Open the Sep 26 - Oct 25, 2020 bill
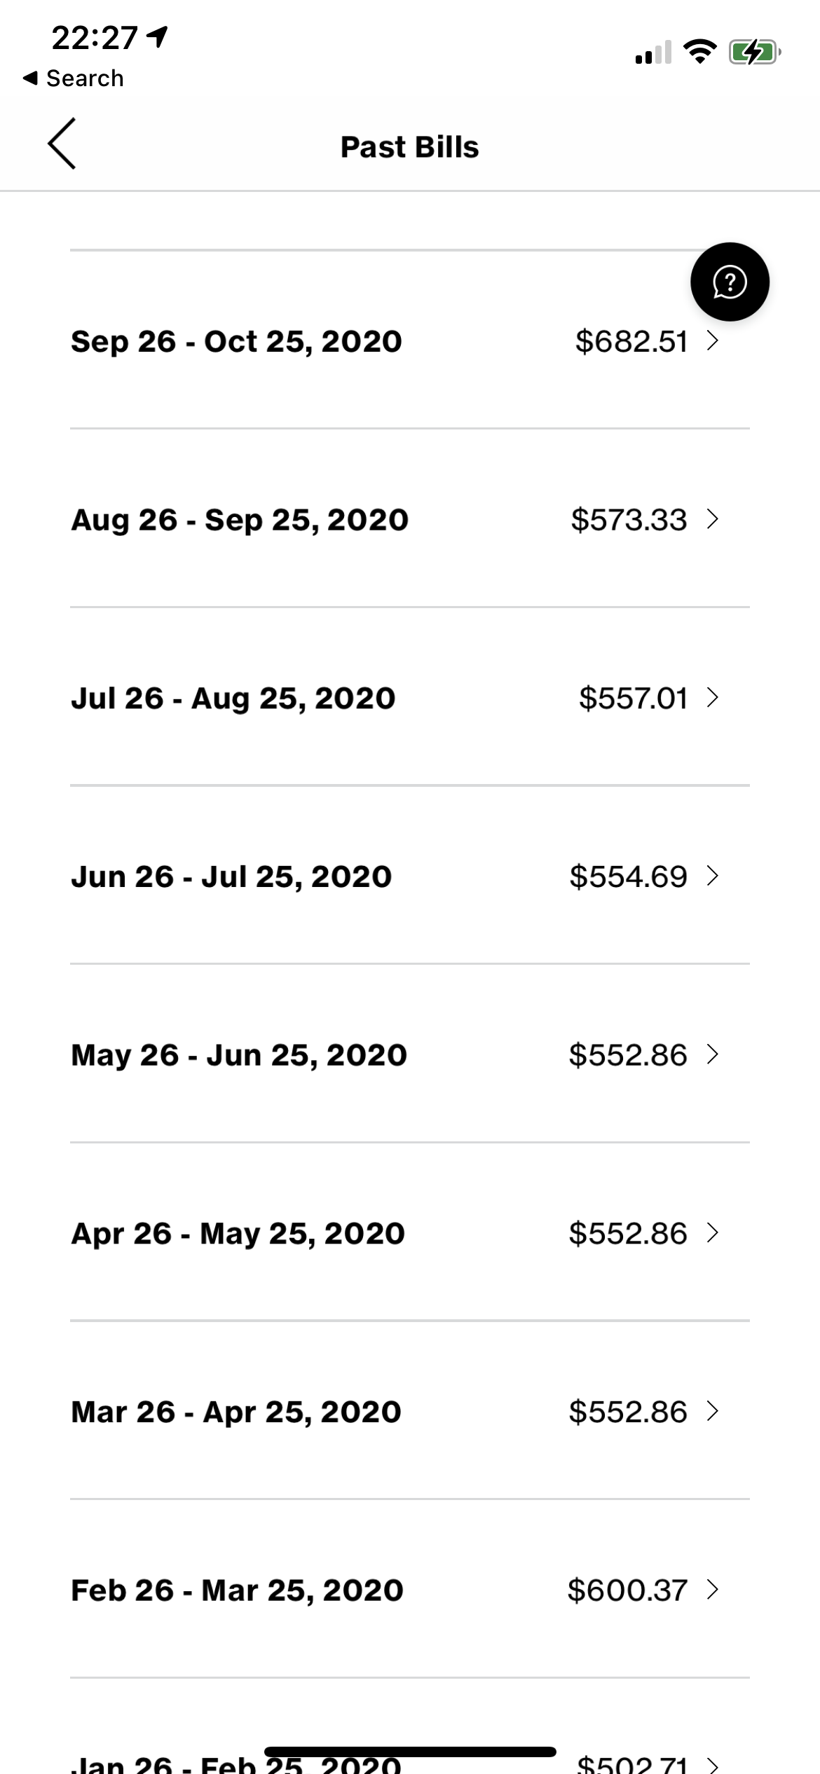The image size is (820, 1774). click(x=410, y=341)
